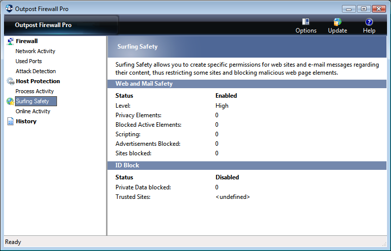The height and width of the screenshot is (251, 391).
Task: Click the Advertisements Blocked label
Action: (148, 144)
